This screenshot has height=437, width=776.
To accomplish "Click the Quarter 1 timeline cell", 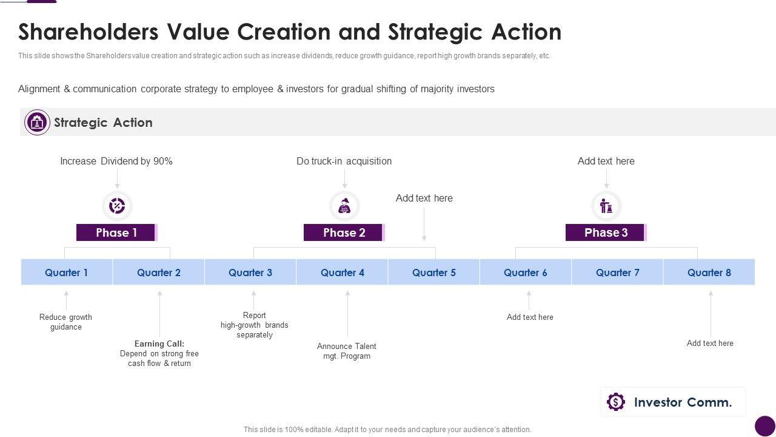I will pyautogui.click(x=67, y=273).
